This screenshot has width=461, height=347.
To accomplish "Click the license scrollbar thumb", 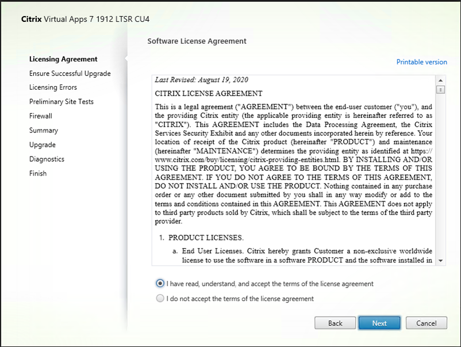I will pos(441,89).
